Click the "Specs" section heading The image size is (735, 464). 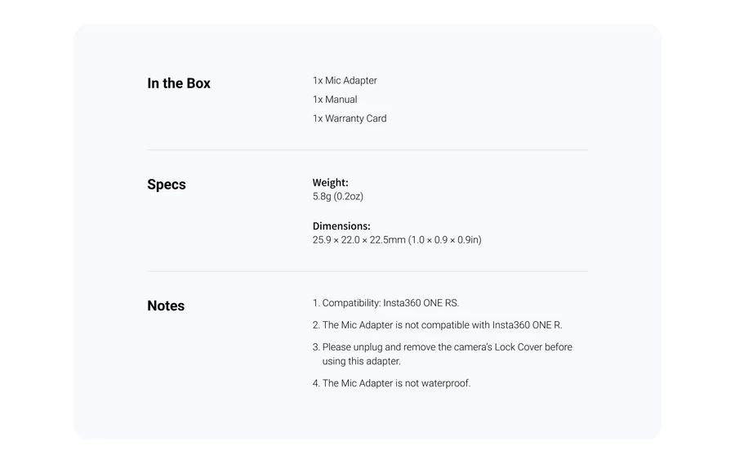tap(167, 185)
